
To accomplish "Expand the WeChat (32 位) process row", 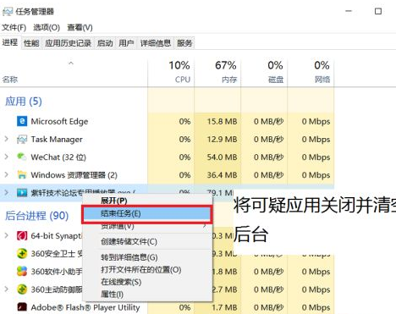I will [6, 157].
